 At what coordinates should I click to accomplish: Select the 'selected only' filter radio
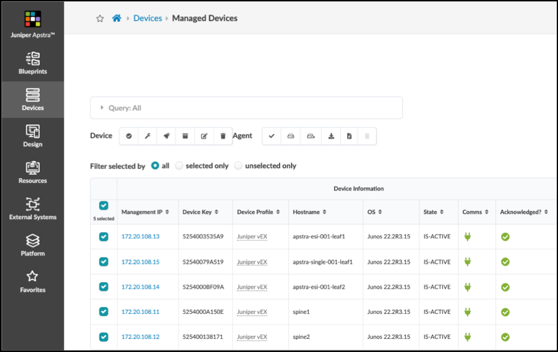[x=179, y=166]
